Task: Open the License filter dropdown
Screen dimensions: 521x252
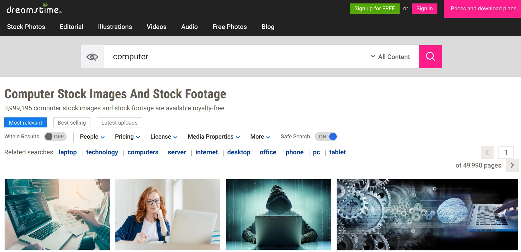Action: [x=164, y=137]
